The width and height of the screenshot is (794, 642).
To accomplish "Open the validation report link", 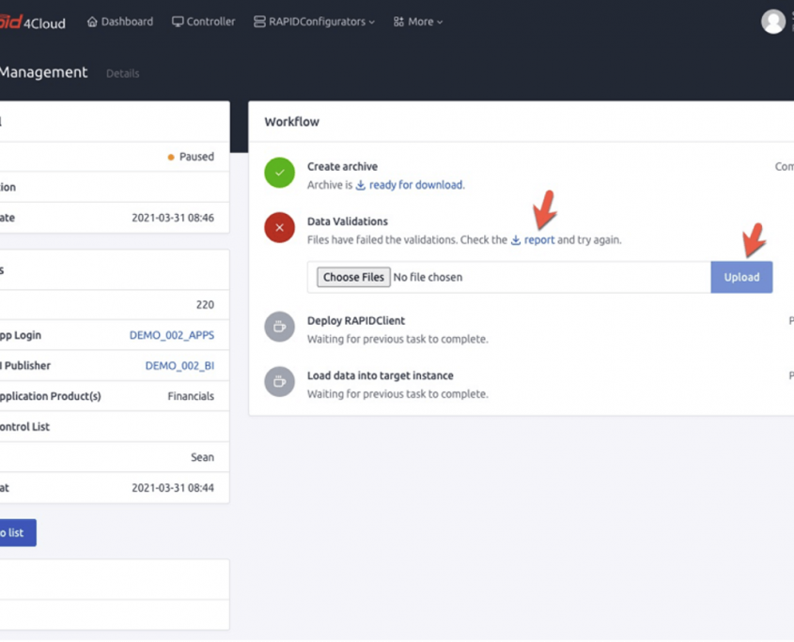I will pyautogui.click(x=539, y=240).
